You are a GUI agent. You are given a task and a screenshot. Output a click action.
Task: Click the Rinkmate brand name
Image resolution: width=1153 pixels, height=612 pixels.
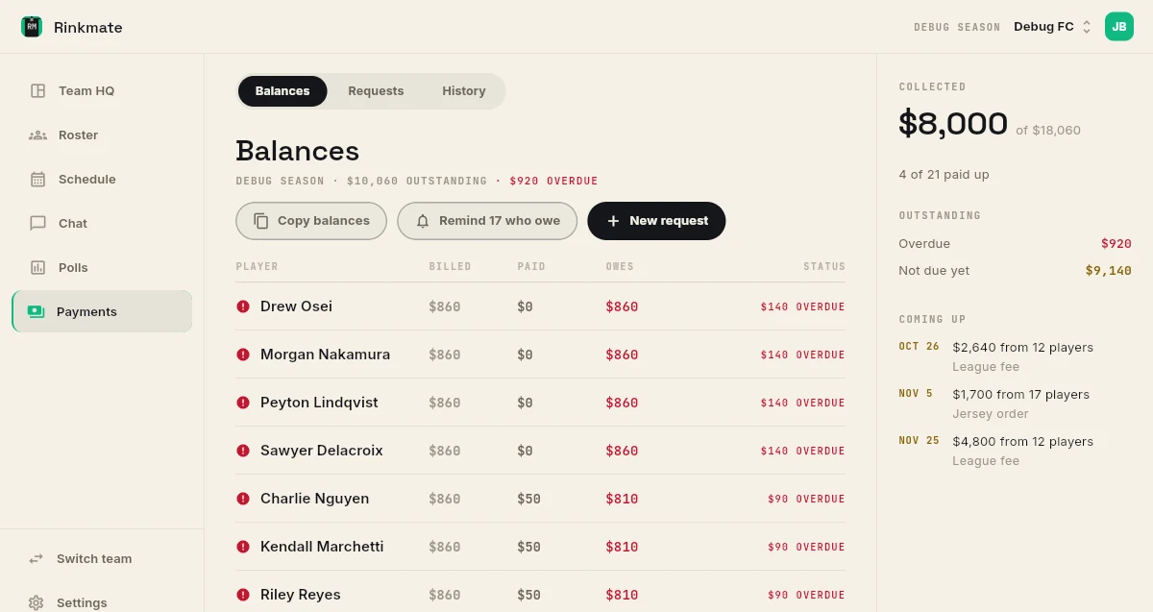pos(88,27)
